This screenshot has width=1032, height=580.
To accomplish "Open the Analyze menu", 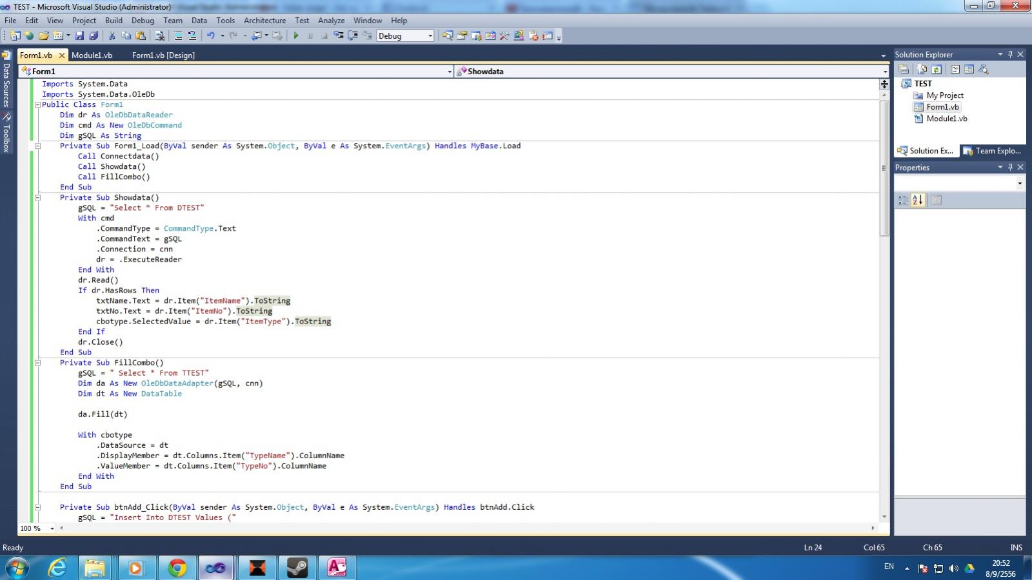I will point(331,21).
